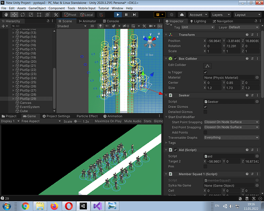264x211 pixels.
Task: Open Tag dropdown showing Unit
Action: point(198,27)
